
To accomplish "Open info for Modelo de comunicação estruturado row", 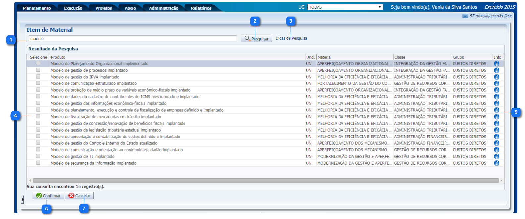I will point(496,83).
